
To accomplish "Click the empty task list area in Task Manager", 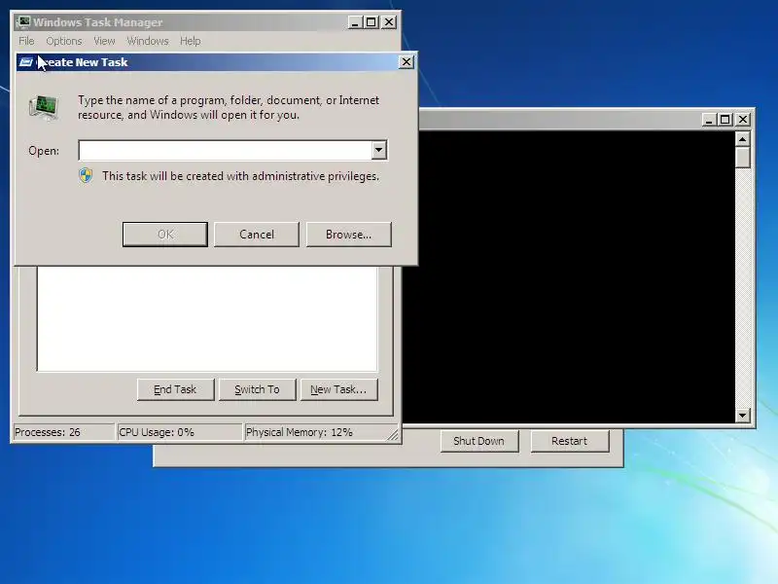I will (x=207, y=318).
